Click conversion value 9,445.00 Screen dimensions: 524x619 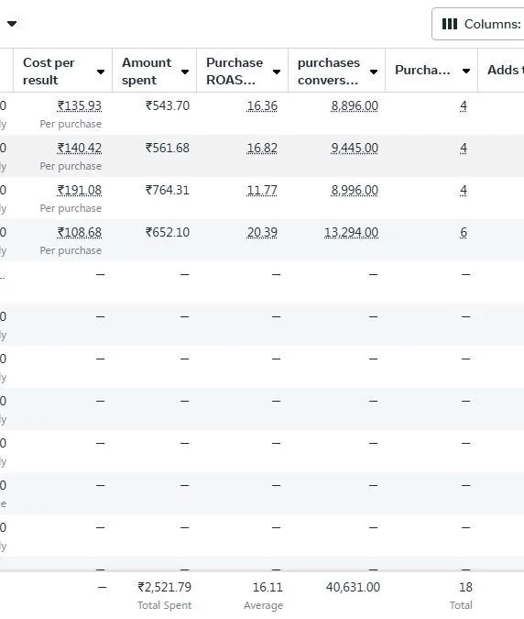coord(355,148)
